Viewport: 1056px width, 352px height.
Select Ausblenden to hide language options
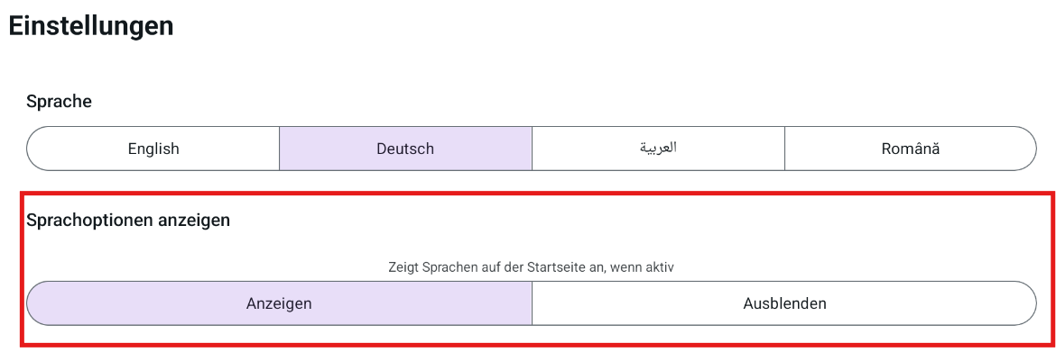[784, 303]
